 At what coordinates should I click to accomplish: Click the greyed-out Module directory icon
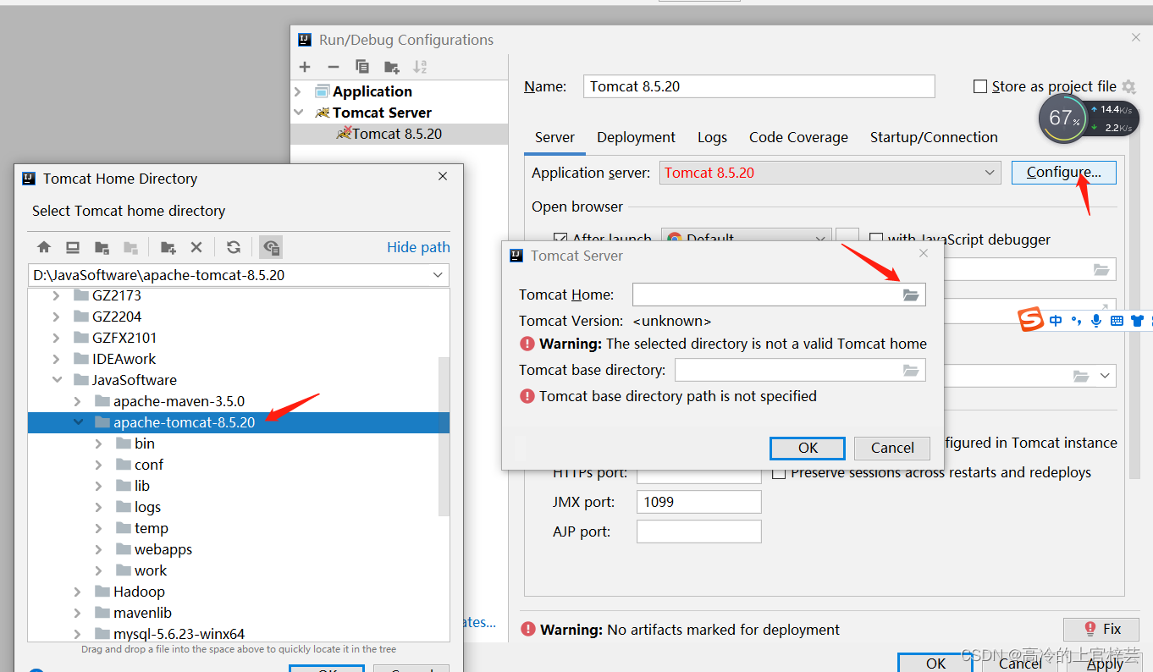130,247
